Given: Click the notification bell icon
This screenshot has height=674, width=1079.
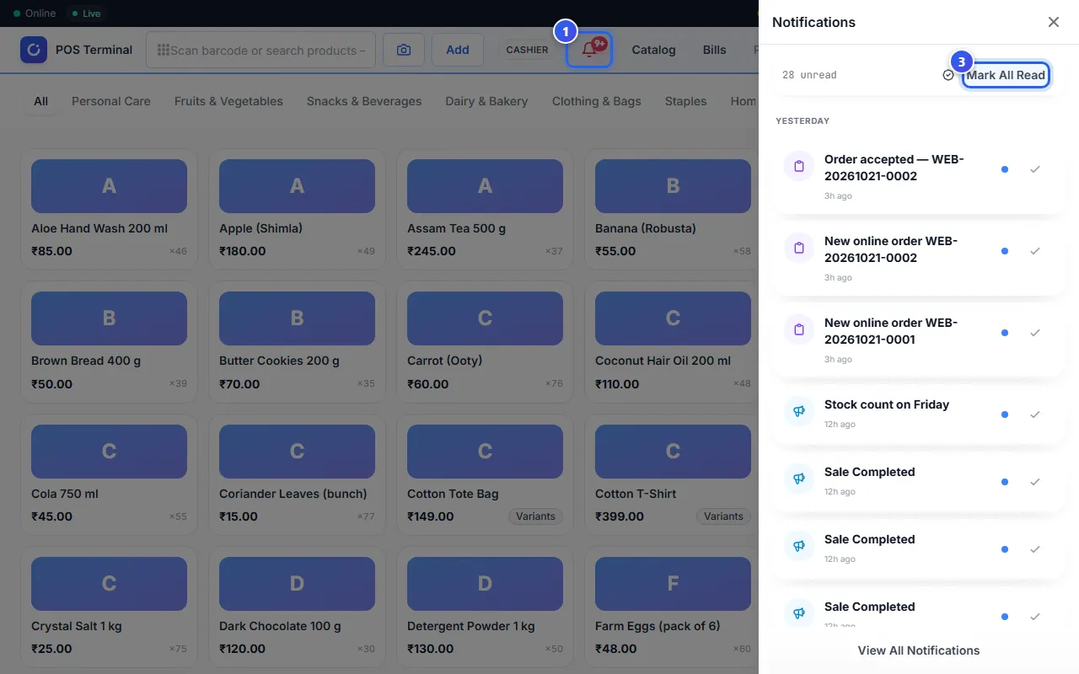Looking at the screenshot, I should [589, 50].
